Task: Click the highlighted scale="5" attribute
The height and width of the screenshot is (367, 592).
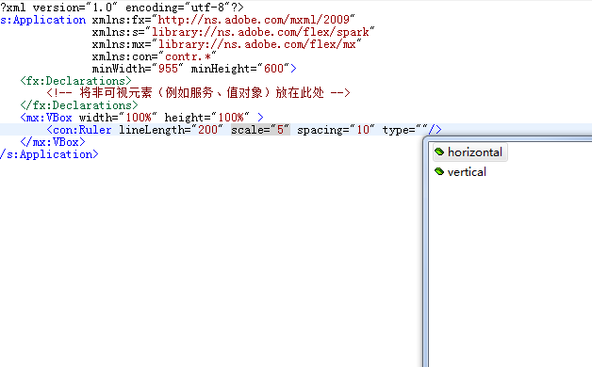Action: coord(260,130)
